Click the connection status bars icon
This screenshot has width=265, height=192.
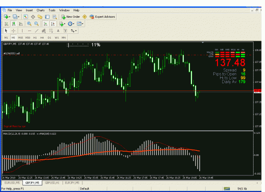(x=227, y=189)
